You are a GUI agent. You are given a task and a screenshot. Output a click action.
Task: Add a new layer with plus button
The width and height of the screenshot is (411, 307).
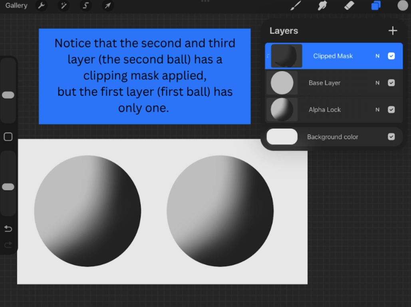[393, 31]
